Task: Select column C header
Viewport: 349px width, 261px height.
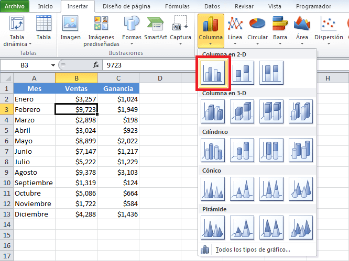Action: click(118, 78)
